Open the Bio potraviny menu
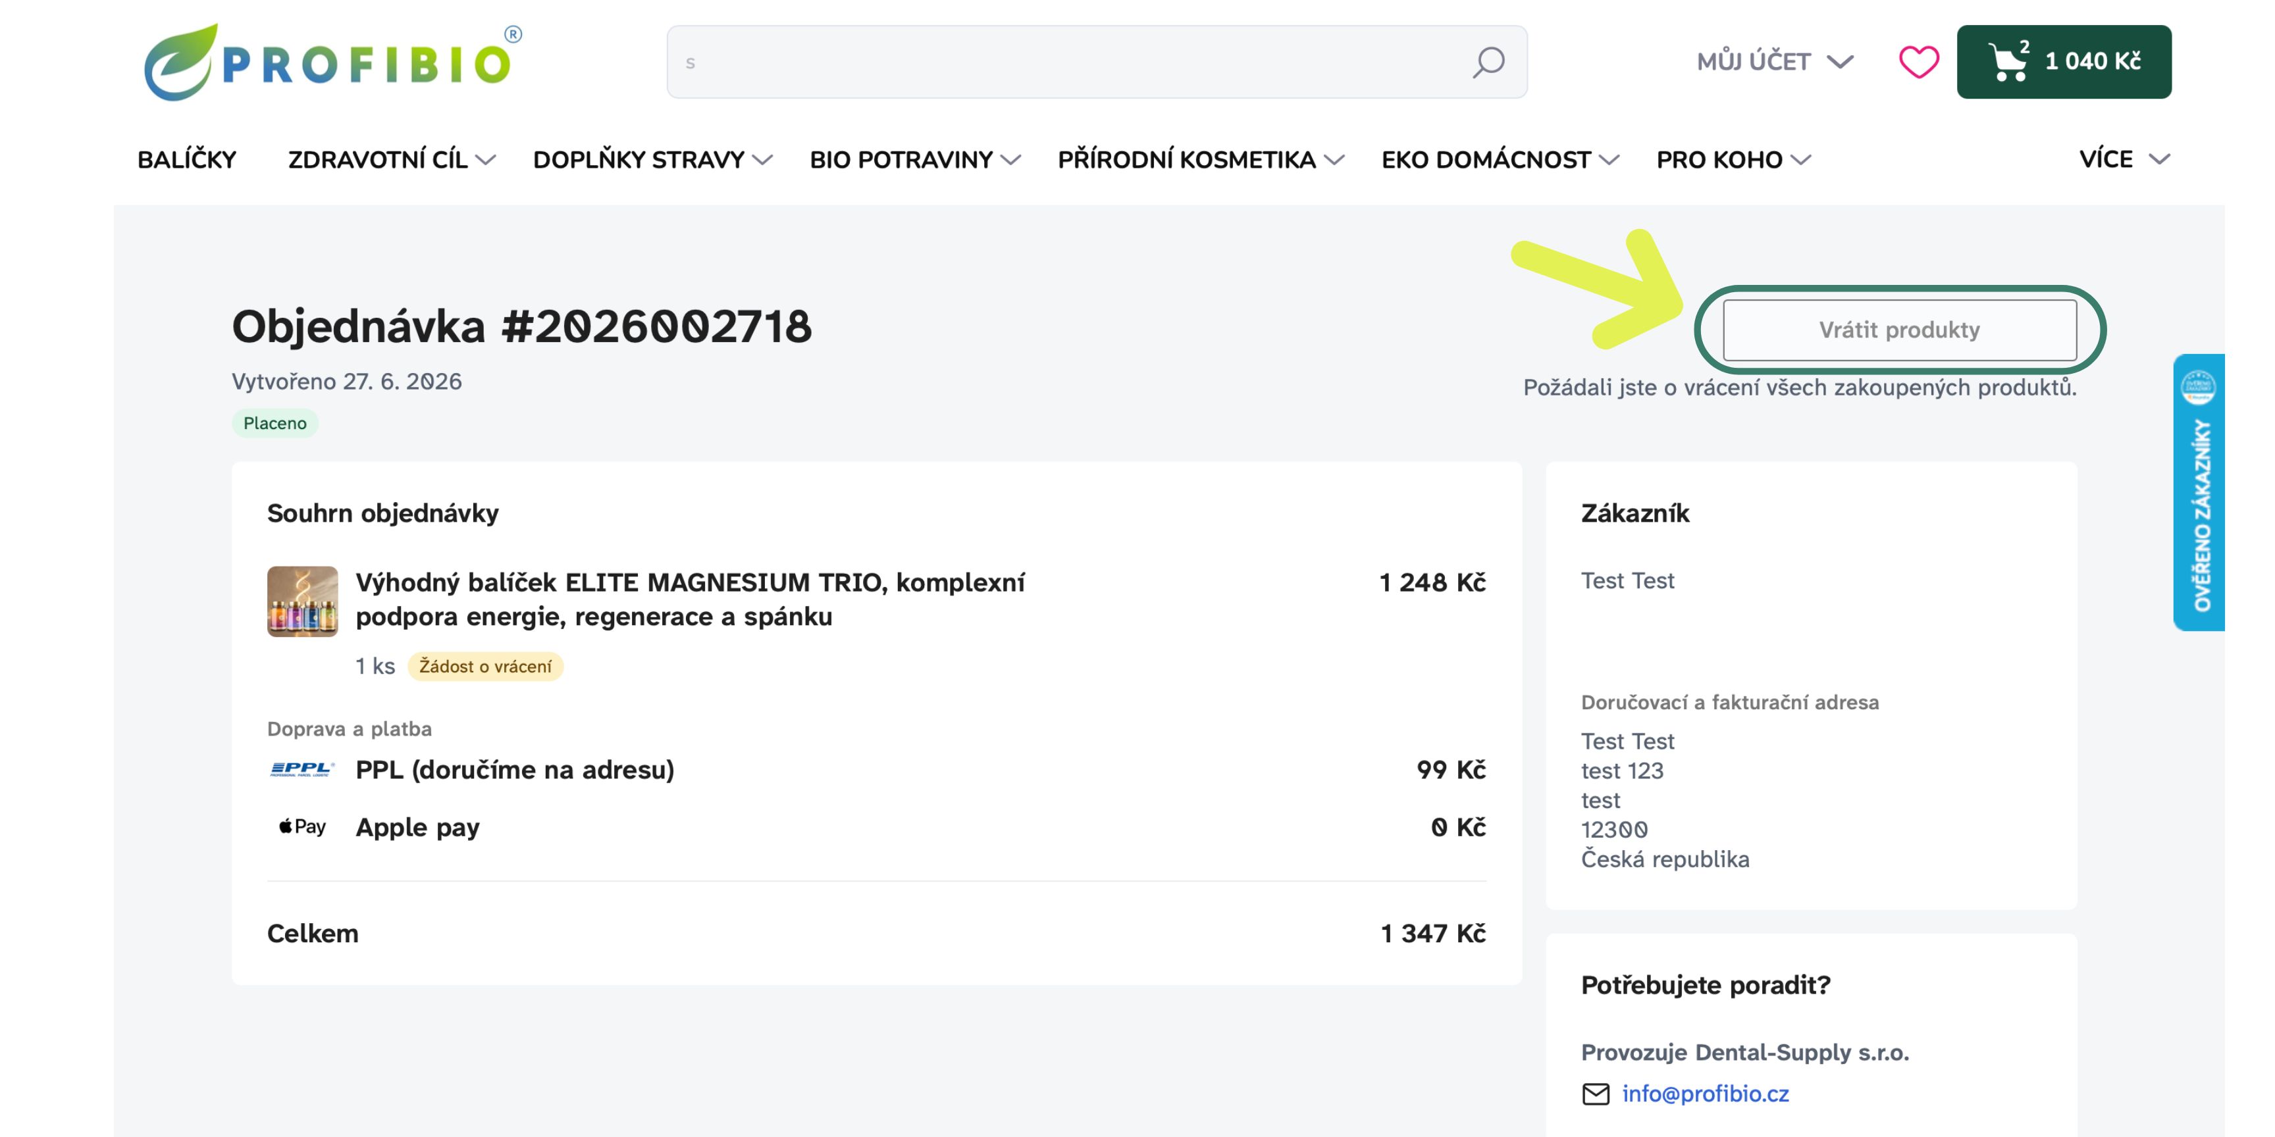This screenshot has width=2275, height=1137. point(915,160)
